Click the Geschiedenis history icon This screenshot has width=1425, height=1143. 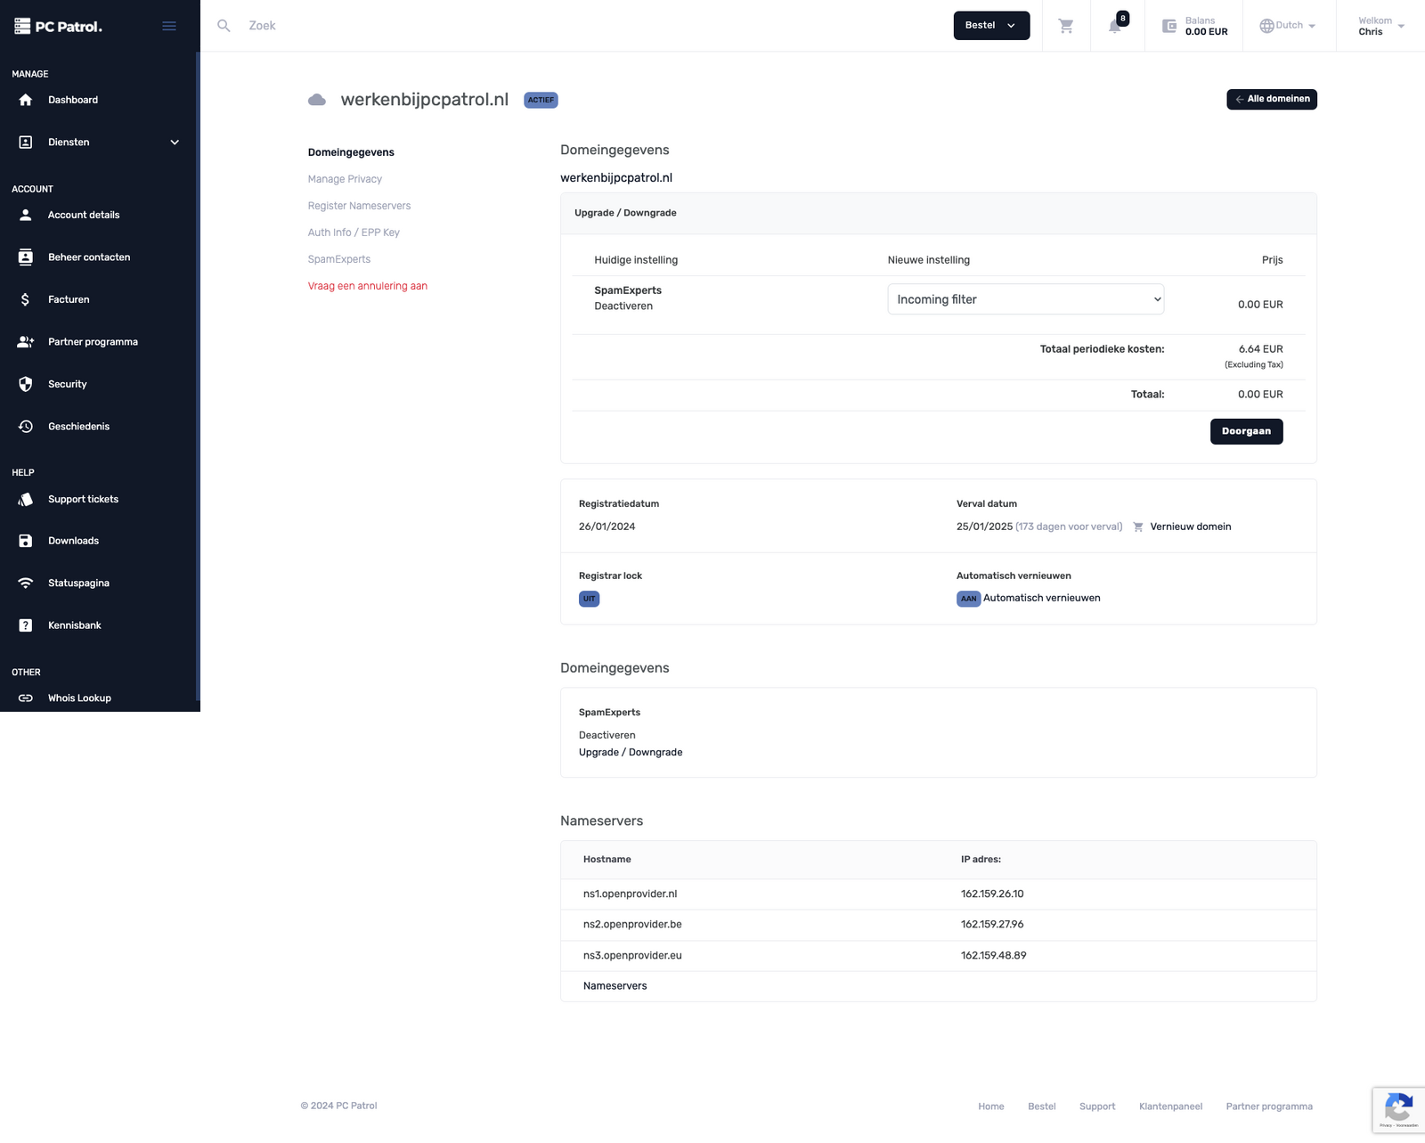(26, 427)
